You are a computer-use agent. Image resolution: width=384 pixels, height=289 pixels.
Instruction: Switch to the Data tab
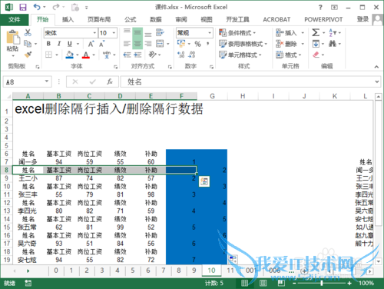156,19
